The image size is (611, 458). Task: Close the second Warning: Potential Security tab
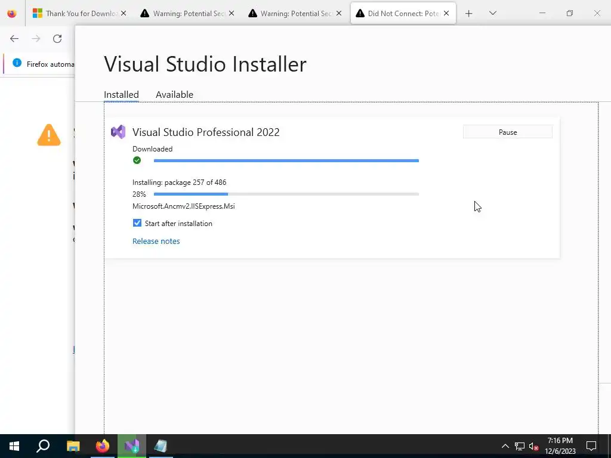[339, 13]
